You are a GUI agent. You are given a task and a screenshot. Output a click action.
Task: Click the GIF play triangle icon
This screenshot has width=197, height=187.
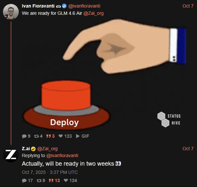click(x=78, y=136)
